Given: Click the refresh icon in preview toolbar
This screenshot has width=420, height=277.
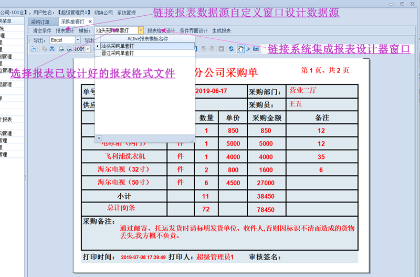Looking at the screenshot, I should point(230,49).
